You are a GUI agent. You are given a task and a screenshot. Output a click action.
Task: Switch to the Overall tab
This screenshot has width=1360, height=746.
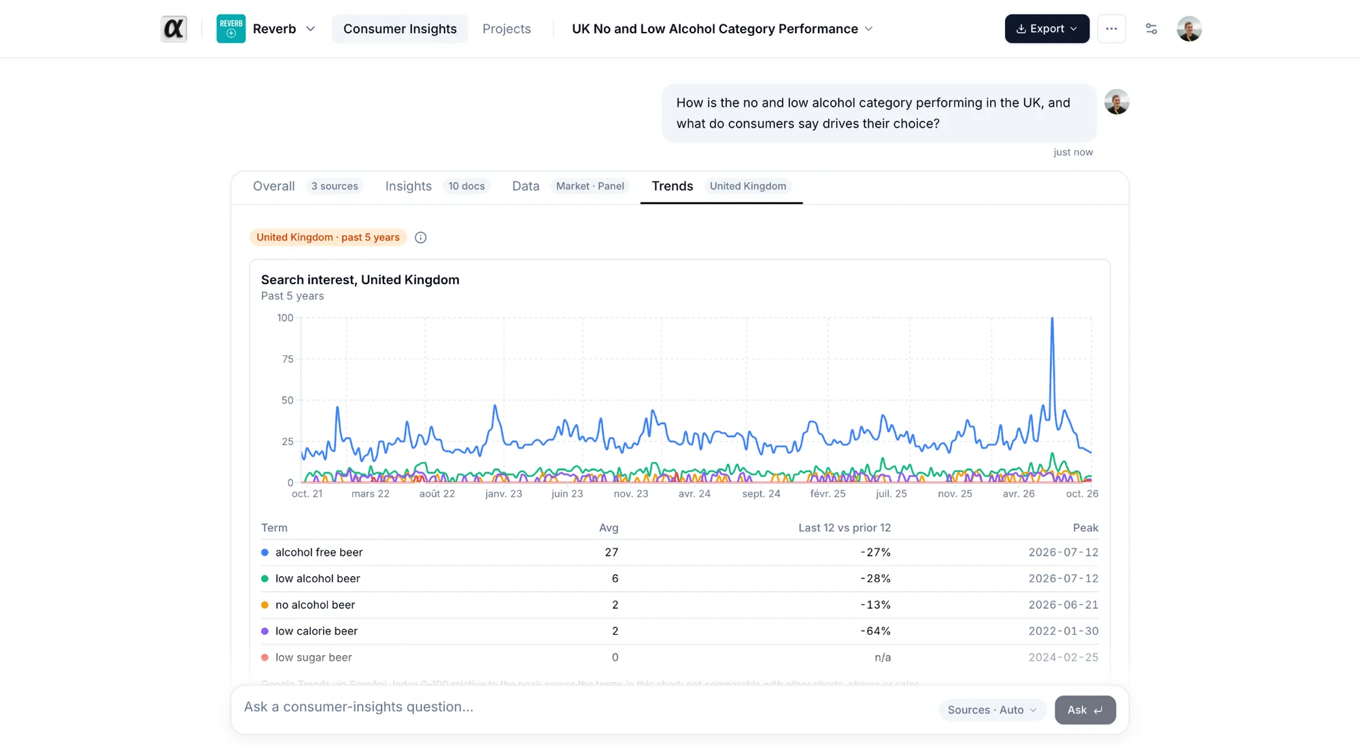274,186
